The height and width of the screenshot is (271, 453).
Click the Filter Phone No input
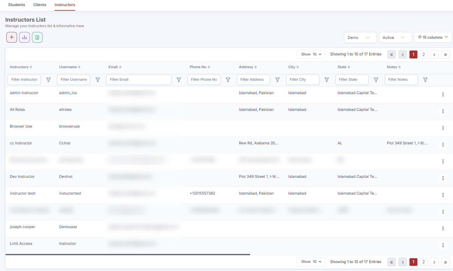pos(204,80)
